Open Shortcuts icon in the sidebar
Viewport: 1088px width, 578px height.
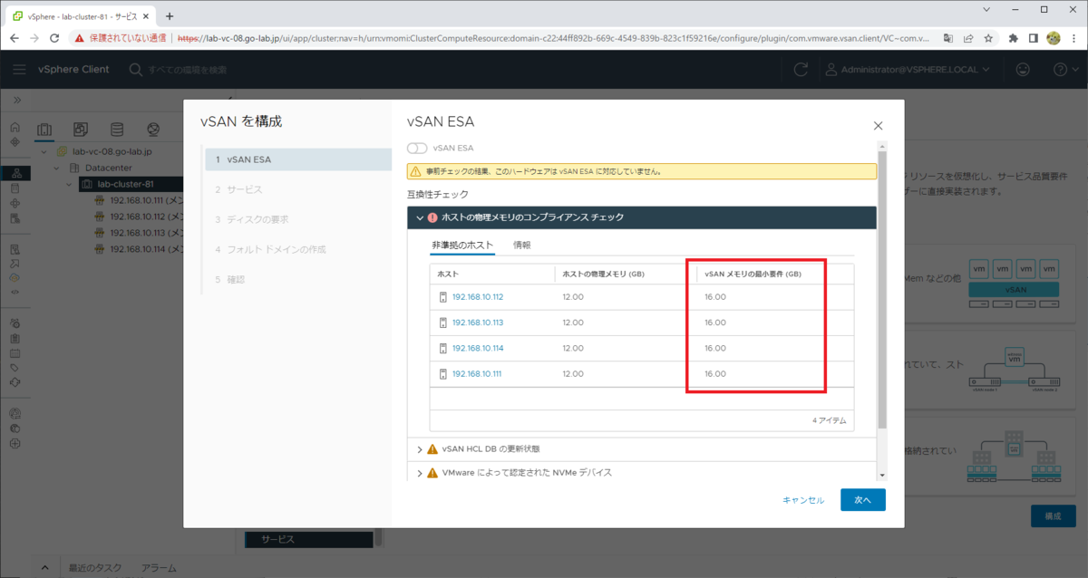(15, 142)
